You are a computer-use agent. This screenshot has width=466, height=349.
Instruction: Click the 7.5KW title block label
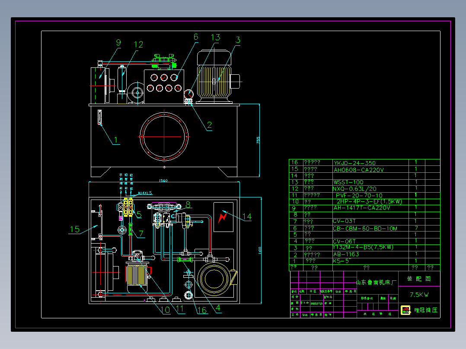419,295
